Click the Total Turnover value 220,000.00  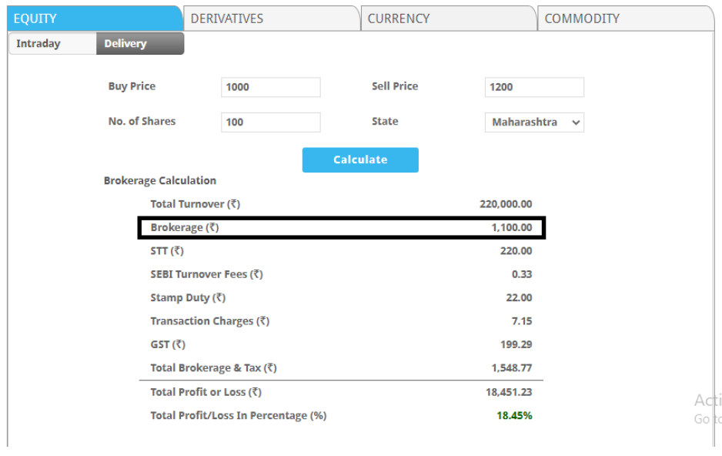point(505,204)
